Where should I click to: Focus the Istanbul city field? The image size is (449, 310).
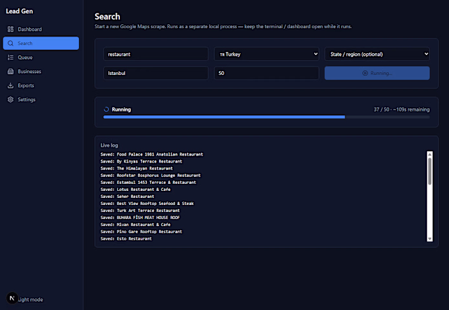coord(156,73)
